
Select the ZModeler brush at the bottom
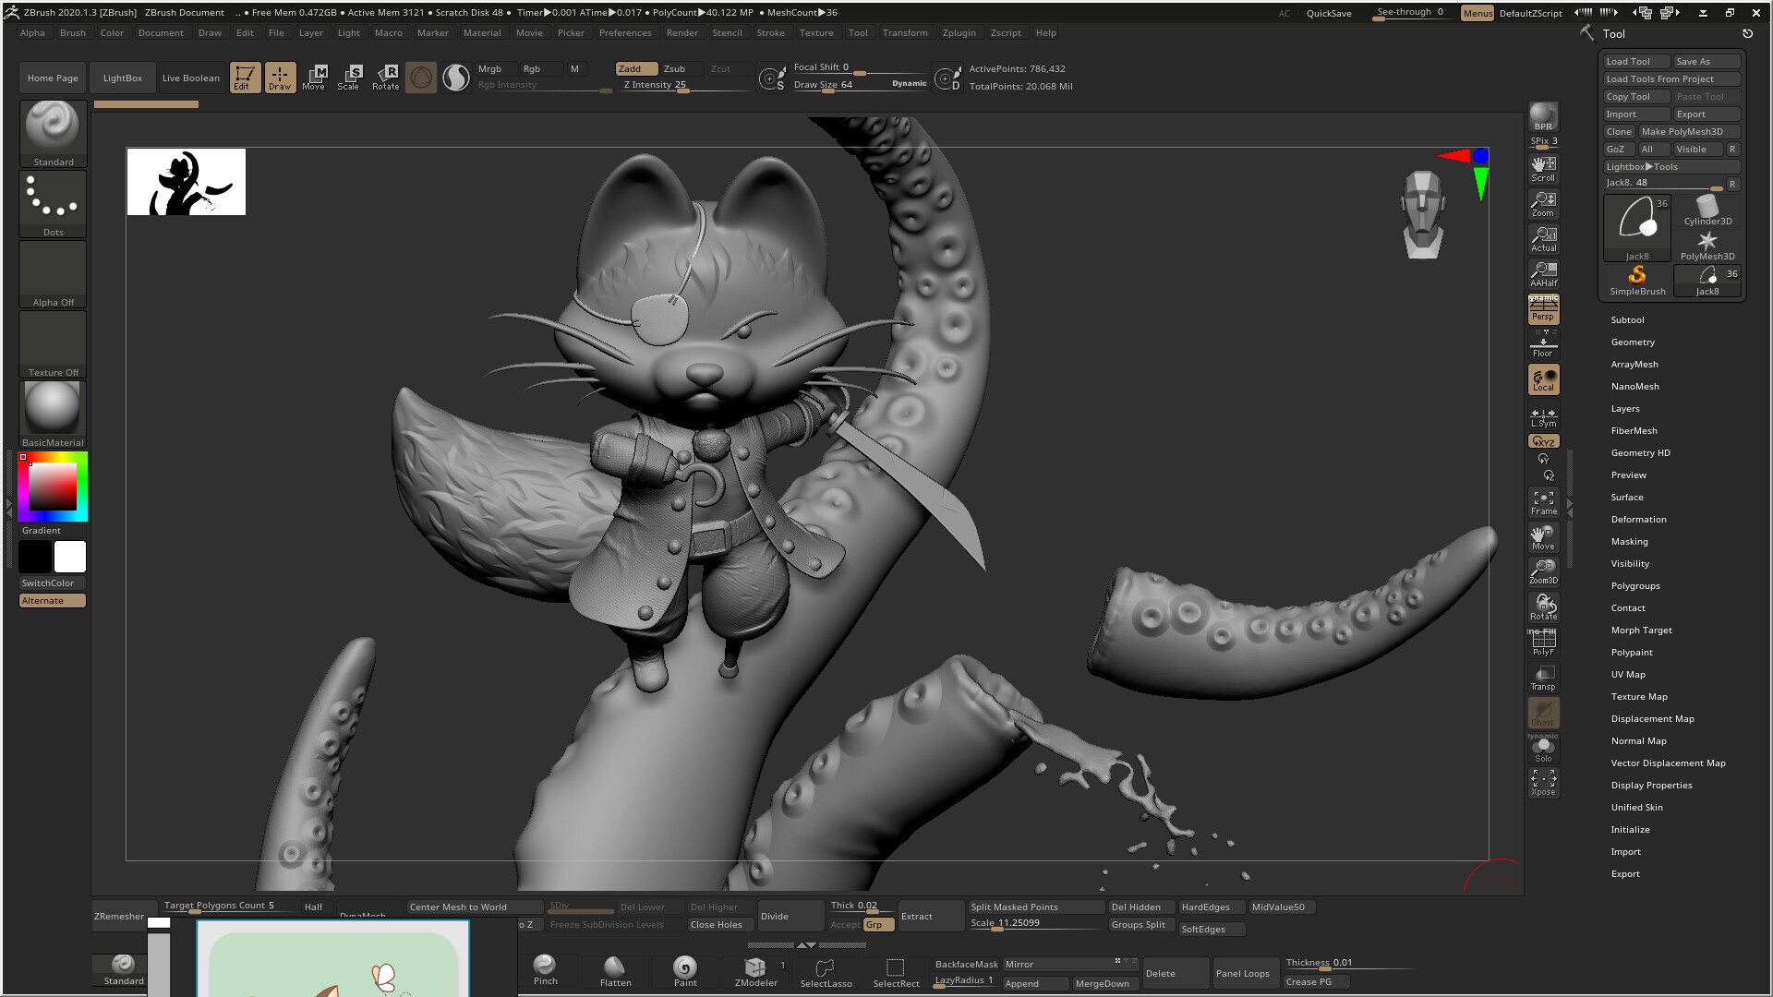755,969
